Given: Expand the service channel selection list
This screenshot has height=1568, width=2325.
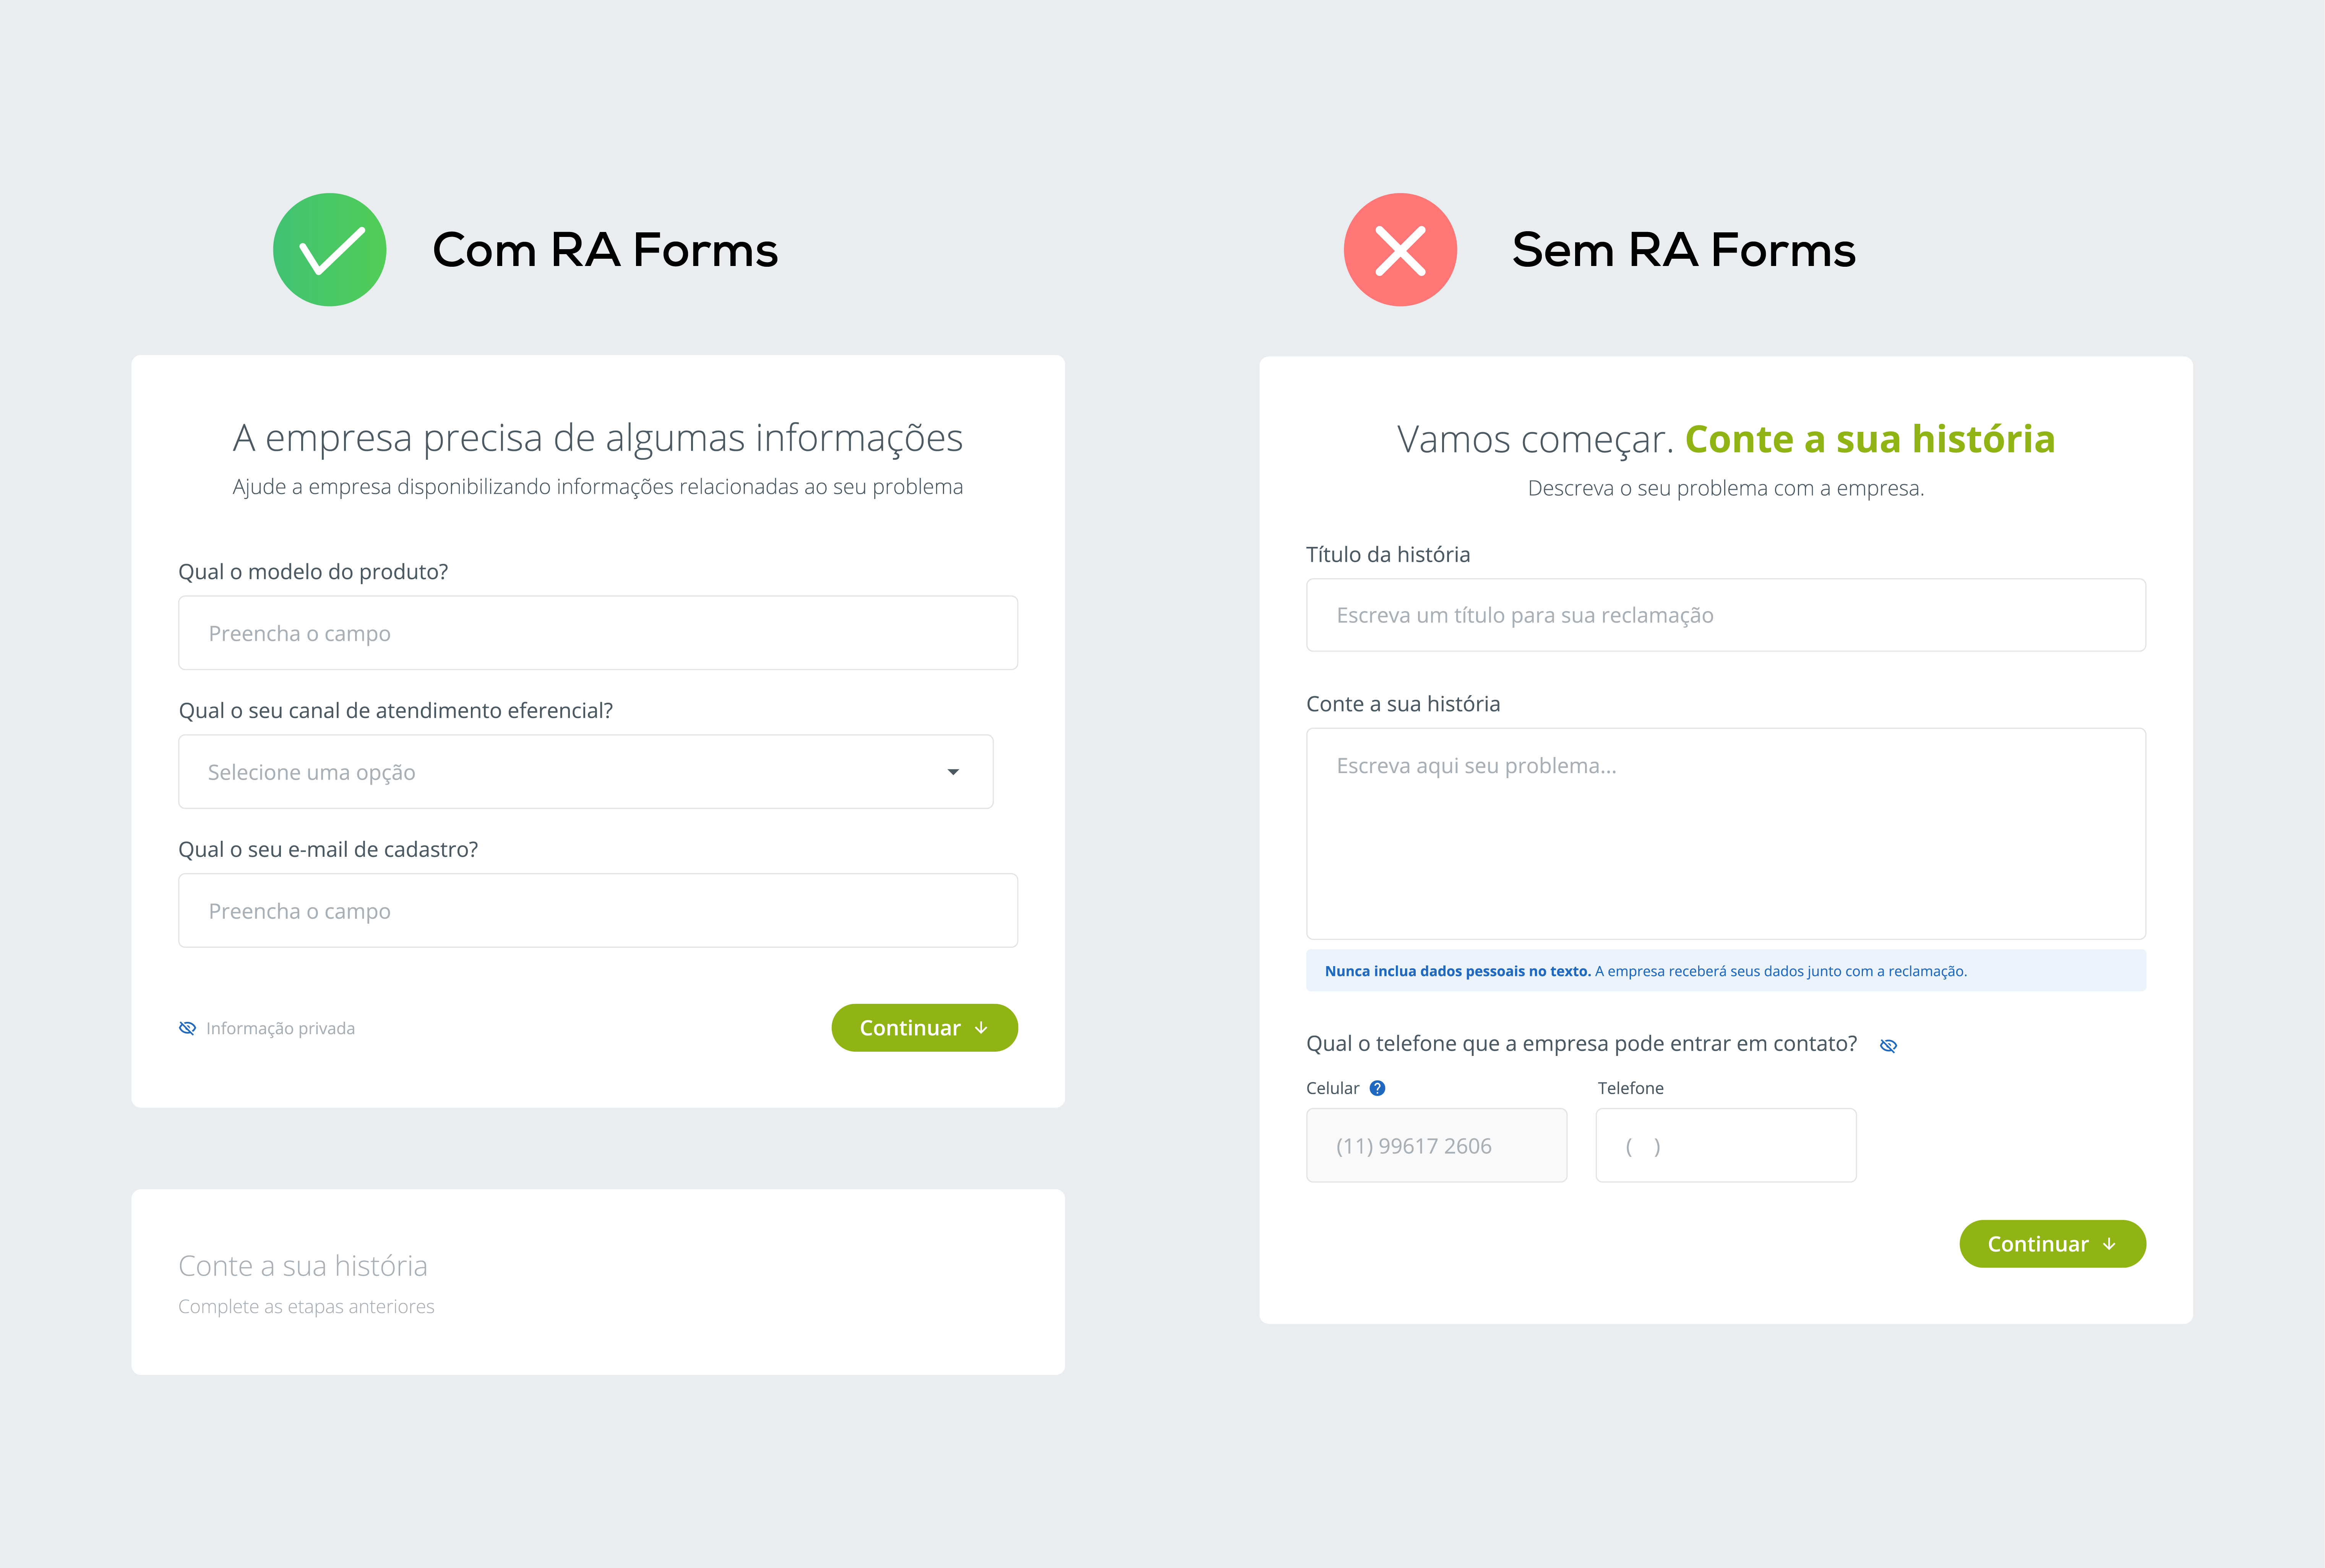Looking at the screenshot, I should pyautogui.click(x=585, y=771).
